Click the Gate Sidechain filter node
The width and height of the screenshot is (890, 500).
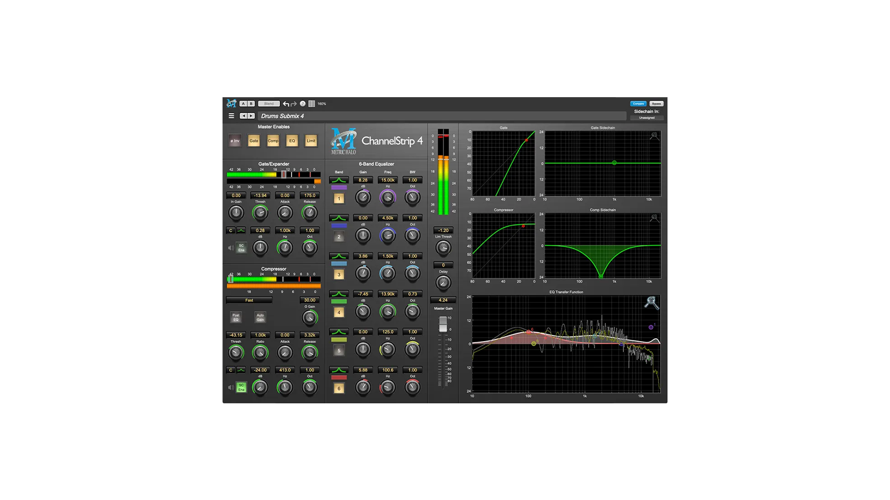(x=614, y=163)
